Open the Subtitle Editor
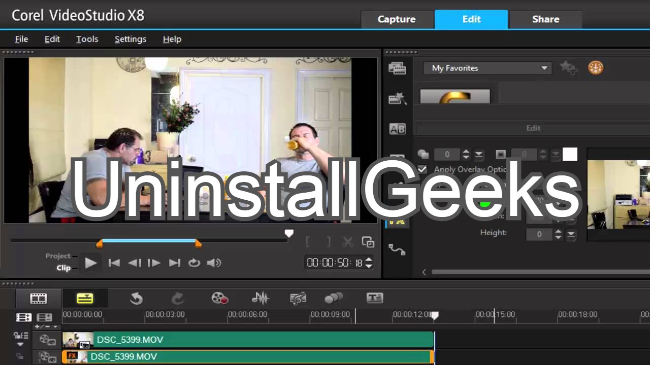Screen dimensions: 650x365 point(375,299)
